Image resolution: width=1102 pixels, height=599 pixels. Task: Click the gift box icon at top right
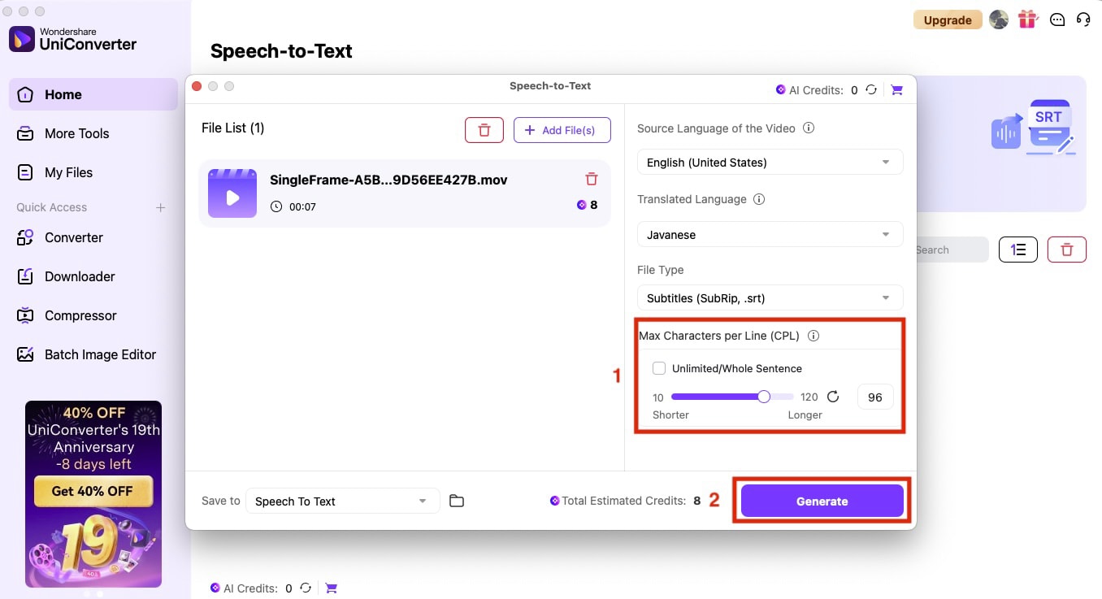1028,20
